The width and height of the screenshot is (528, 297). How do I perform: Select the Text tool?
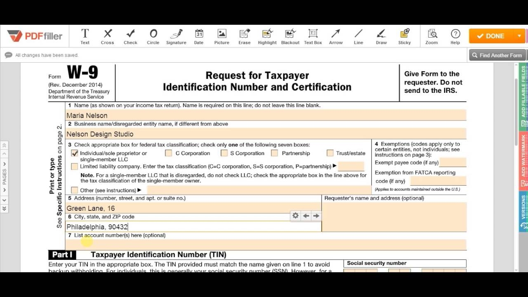tap(85, 37)
